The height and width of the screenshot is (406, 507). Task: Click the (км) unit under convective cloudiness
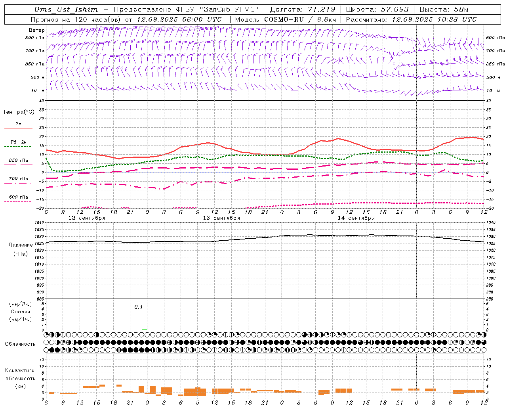tap(20, 386)
